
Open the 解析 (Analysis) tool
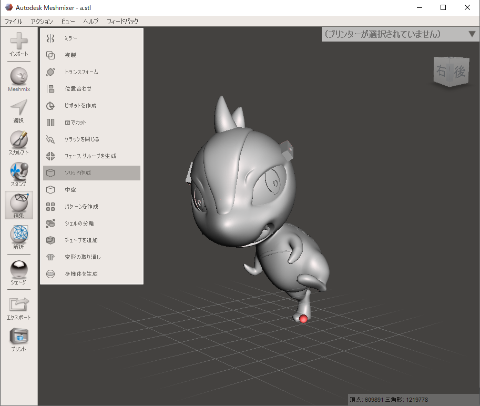19,238
